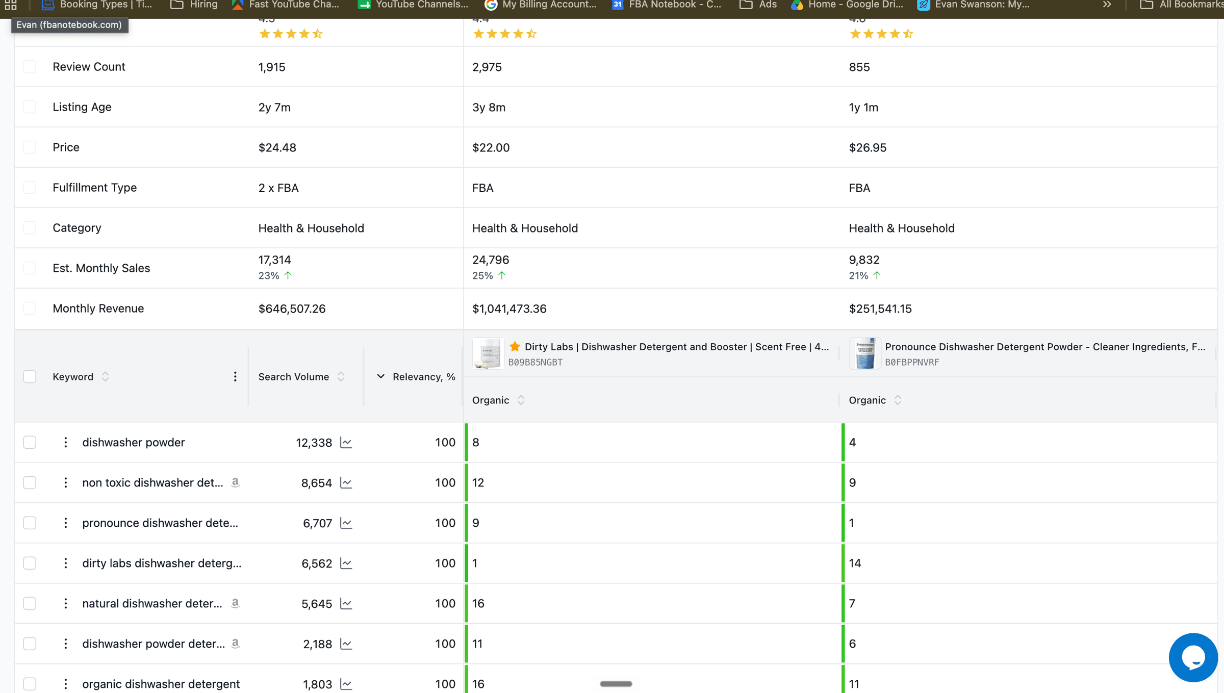
Task: Open trend chart icon for dishwasher powder
Action: coord(346,442)
